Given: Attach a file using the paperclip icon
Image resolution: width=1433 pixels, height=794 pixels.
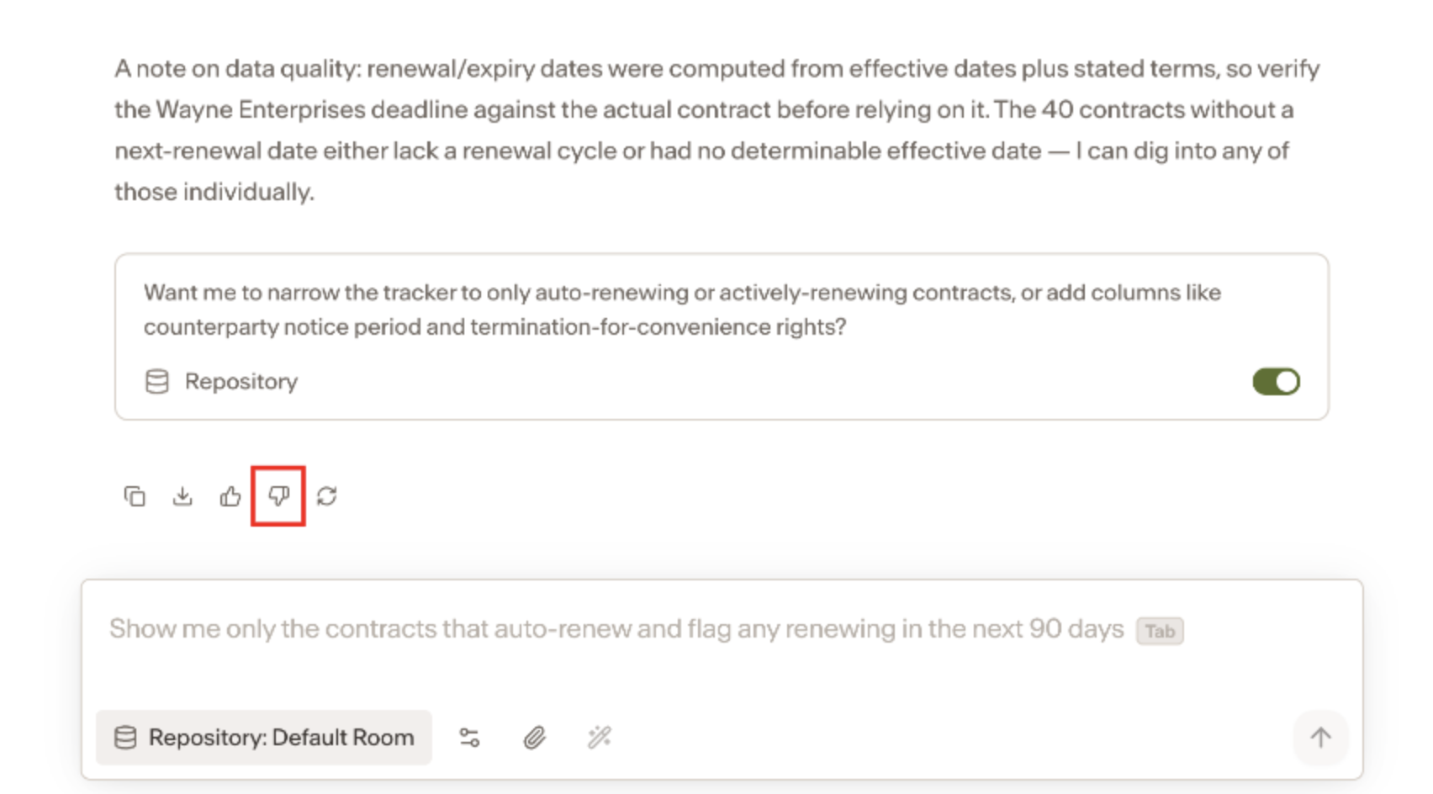Looking at the screenshot, I should click(x=534, y=738).
